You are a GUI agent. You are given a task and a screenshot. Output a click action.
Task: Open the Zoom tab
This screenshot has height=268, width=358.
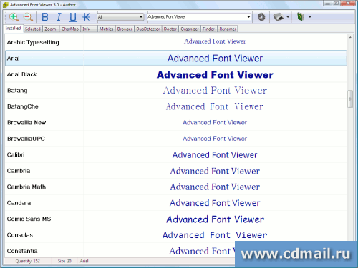[x=51, y=29]
